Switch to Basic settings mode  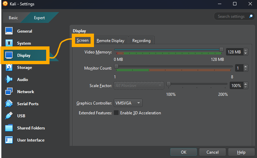[13, 18]
